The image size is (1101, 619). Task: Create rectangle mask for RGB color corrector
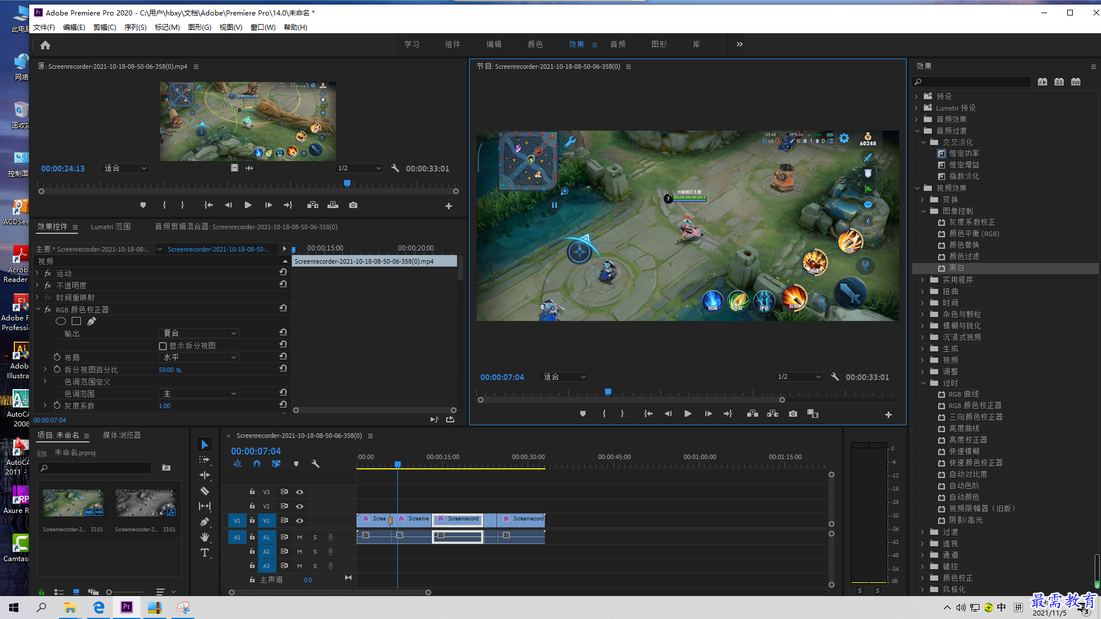tap(76, 322)
